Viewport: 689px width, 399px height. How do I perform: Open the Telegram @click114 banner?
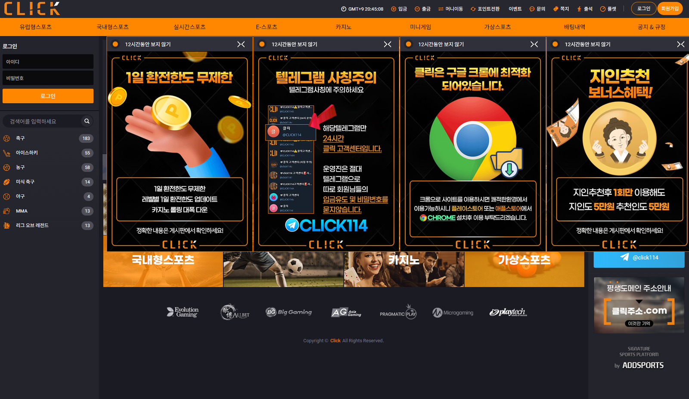[x=639, y=258]
